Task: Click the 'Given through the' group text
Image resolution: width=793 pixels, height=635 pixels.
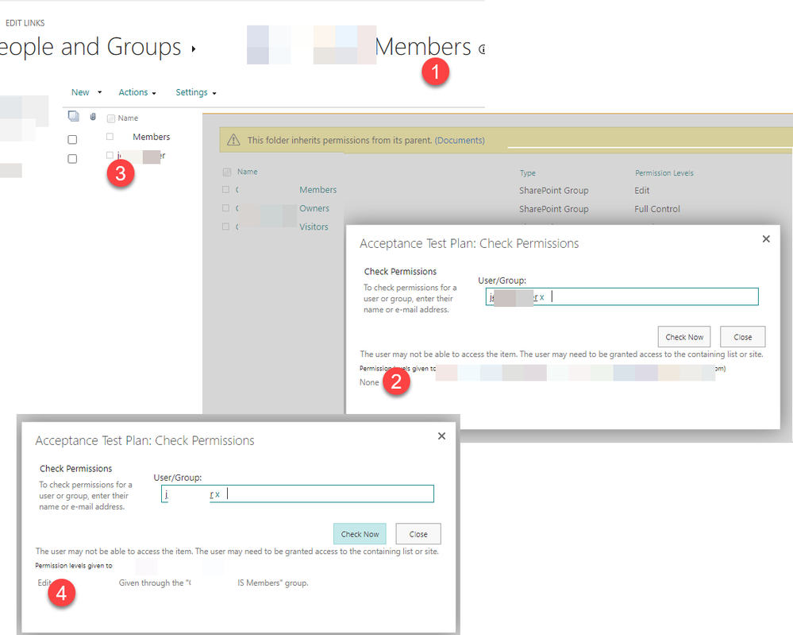Action: pos(214,583)
